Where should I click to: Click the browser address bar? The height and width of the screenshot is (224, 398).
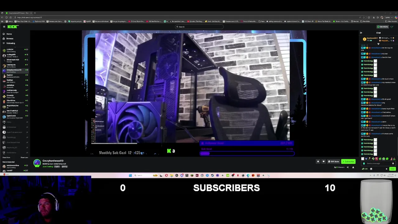pos(187,17)
